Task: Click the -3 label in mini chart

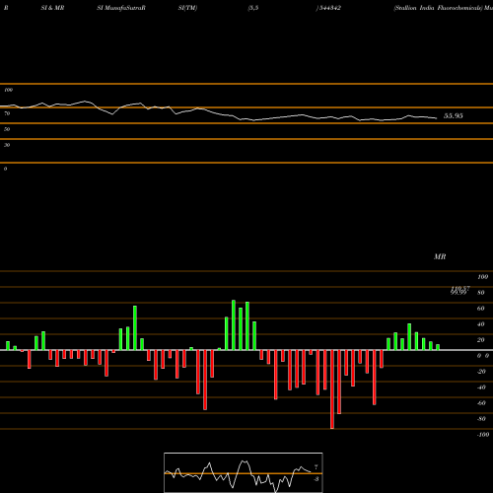Action: click(317, 479)
